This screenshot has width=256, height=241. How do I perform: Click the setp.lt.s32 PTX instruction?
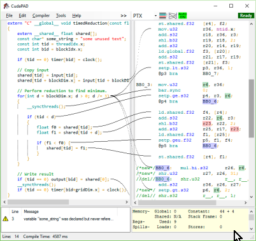pos(173,68)
